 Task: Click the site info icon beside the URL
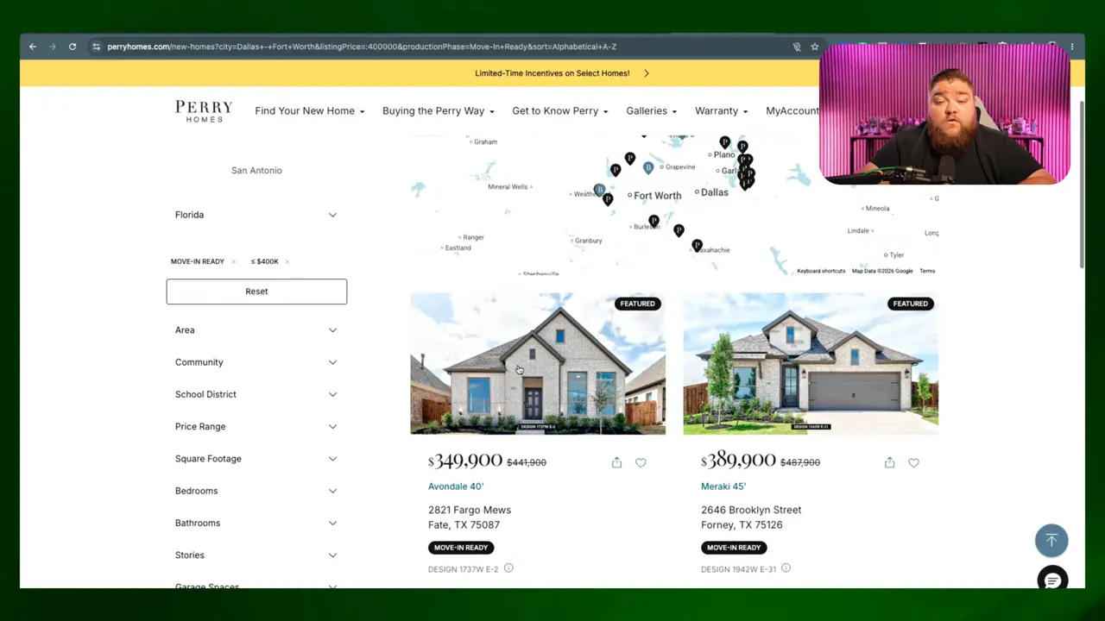[x=96, y=47]
